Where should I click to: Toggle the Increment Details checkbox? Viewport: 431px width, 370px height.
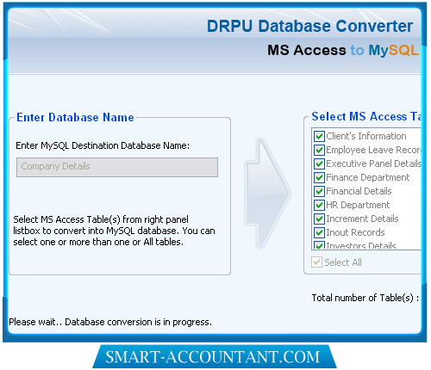(x=319, y=219)
